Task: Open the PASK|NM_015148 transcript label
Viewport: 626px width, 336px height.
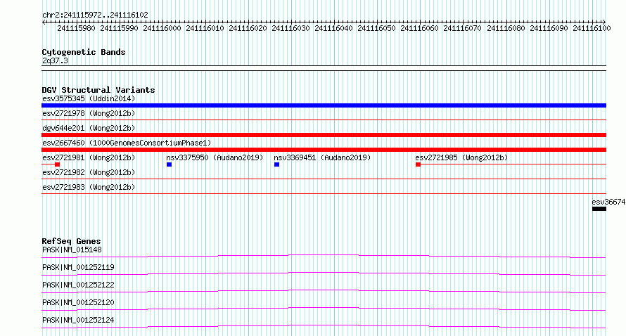Action: coord(72,250)
